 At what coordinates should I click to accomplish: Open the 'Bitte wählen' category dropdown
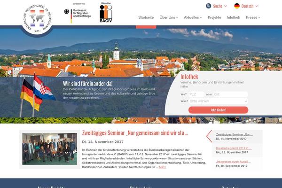[219, 101]
